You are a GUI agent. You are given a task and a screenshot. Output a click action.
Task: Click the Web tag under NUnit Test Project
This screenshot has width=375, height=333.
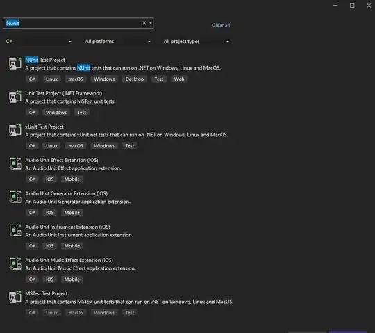pyautogui.click(x=179, y=79)
